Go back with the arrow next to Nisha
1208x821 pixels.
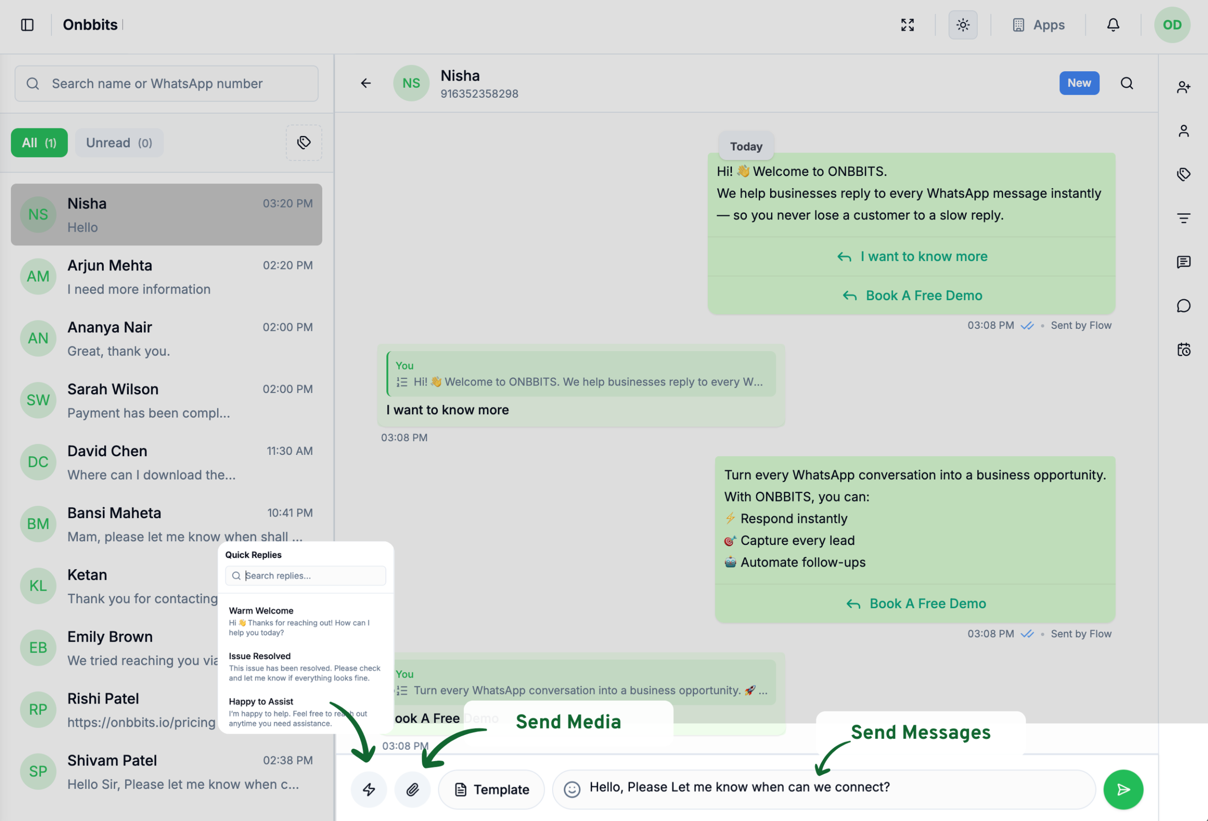click(366, 83)
